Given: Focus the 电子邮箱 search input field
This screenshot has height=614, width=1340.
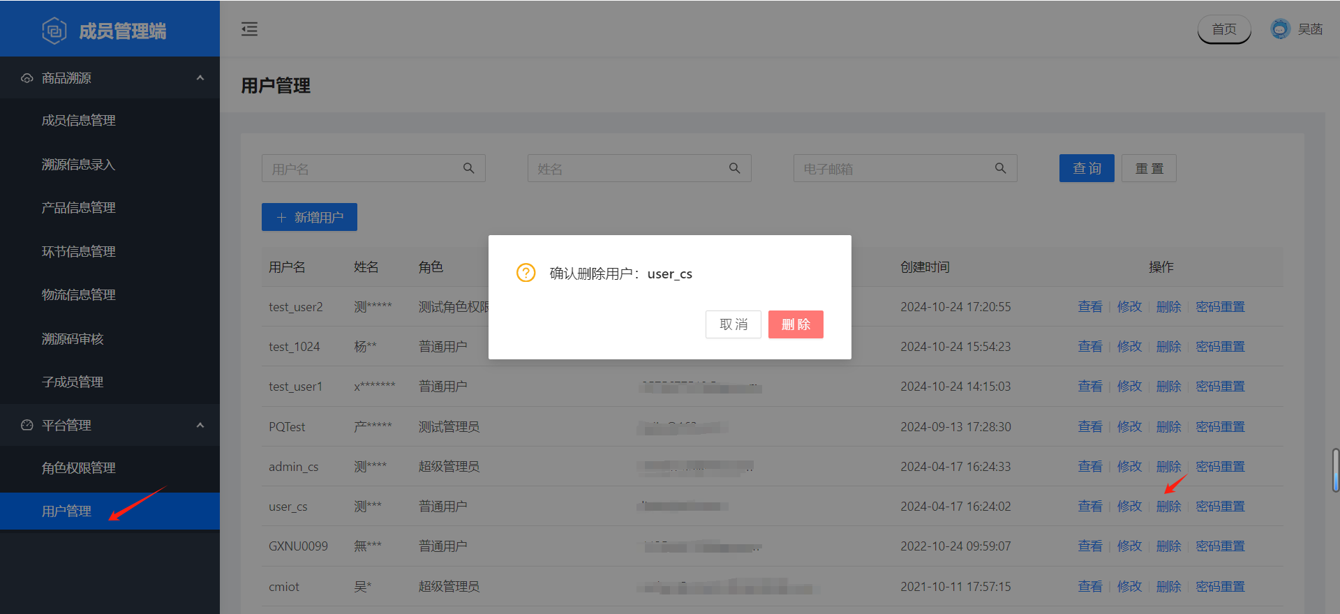Looking at the screenshot, I should (895, 169).
